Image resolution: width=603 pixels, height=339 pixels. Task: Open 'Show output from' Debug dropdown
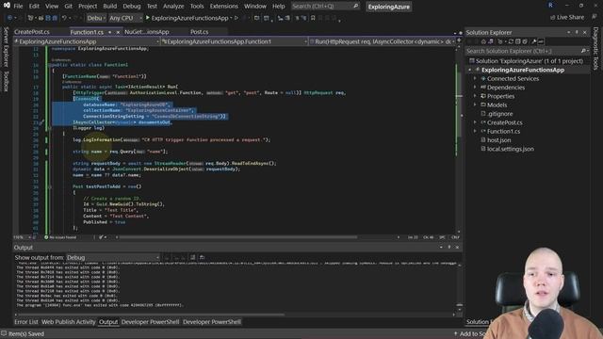pyautogui.click(x=113, y=257)
